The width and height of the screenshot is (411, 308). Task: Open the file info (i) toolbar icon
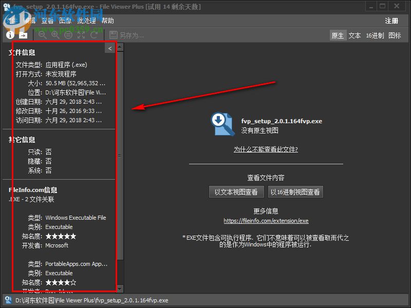click(x=10, y=35)
